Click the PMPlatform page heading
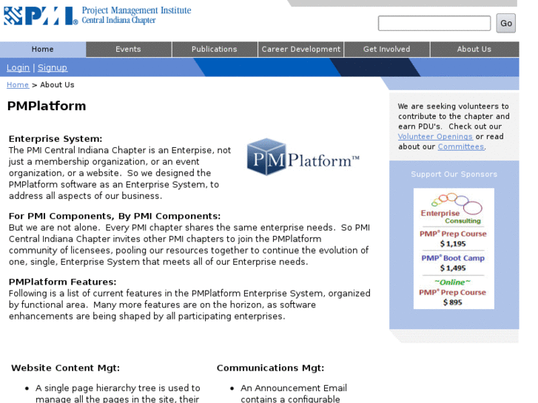This screenshot has height=403, width=538. pyautogui.click(x=47, y=106)
